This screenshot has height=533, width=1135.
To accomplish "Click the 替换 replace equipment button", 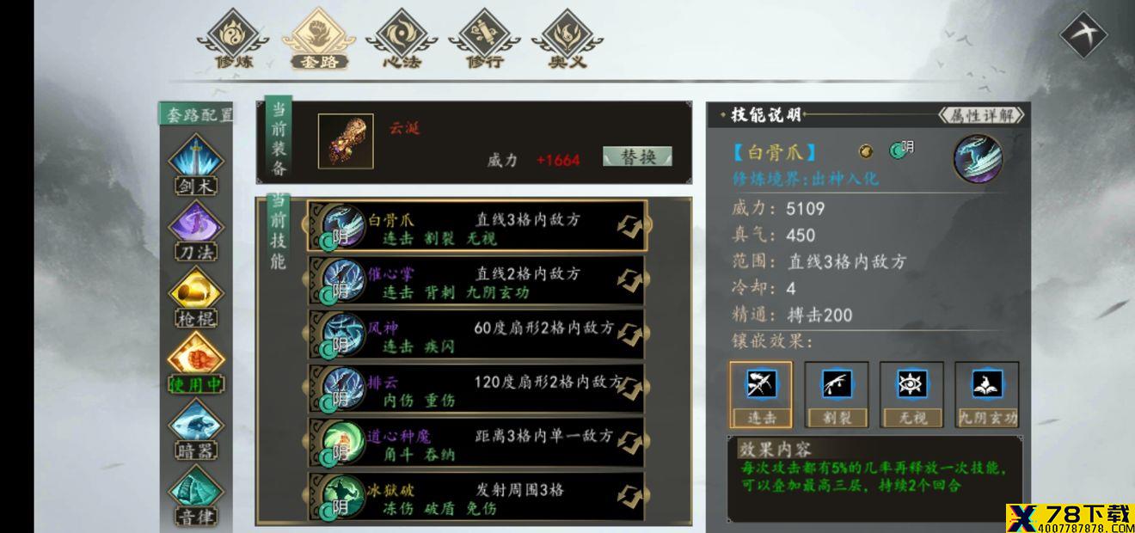I will click(637, 156).
